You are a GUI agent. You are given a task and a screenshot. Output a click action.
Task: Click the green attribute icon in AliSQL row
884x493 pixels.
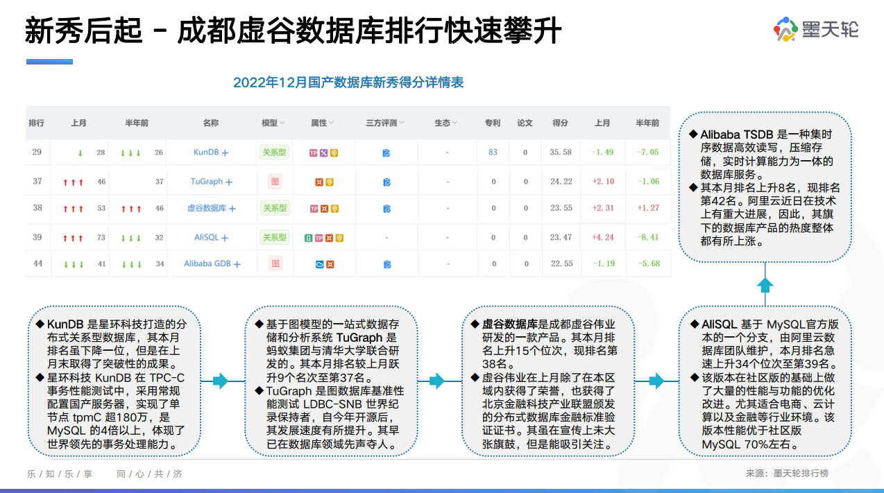click(x=309, y=238)
